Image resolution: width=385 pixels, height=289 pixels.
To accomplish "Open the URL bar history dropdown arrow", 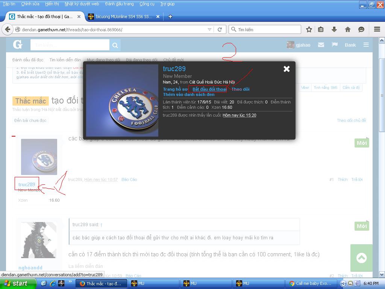I will tap(209, 29).
